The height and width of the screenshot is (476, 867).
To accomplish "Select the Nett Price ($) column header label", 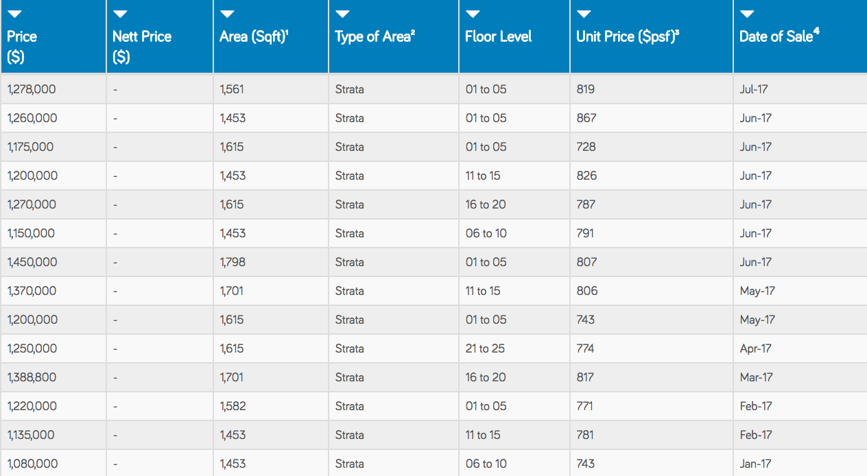I will 142,47.
